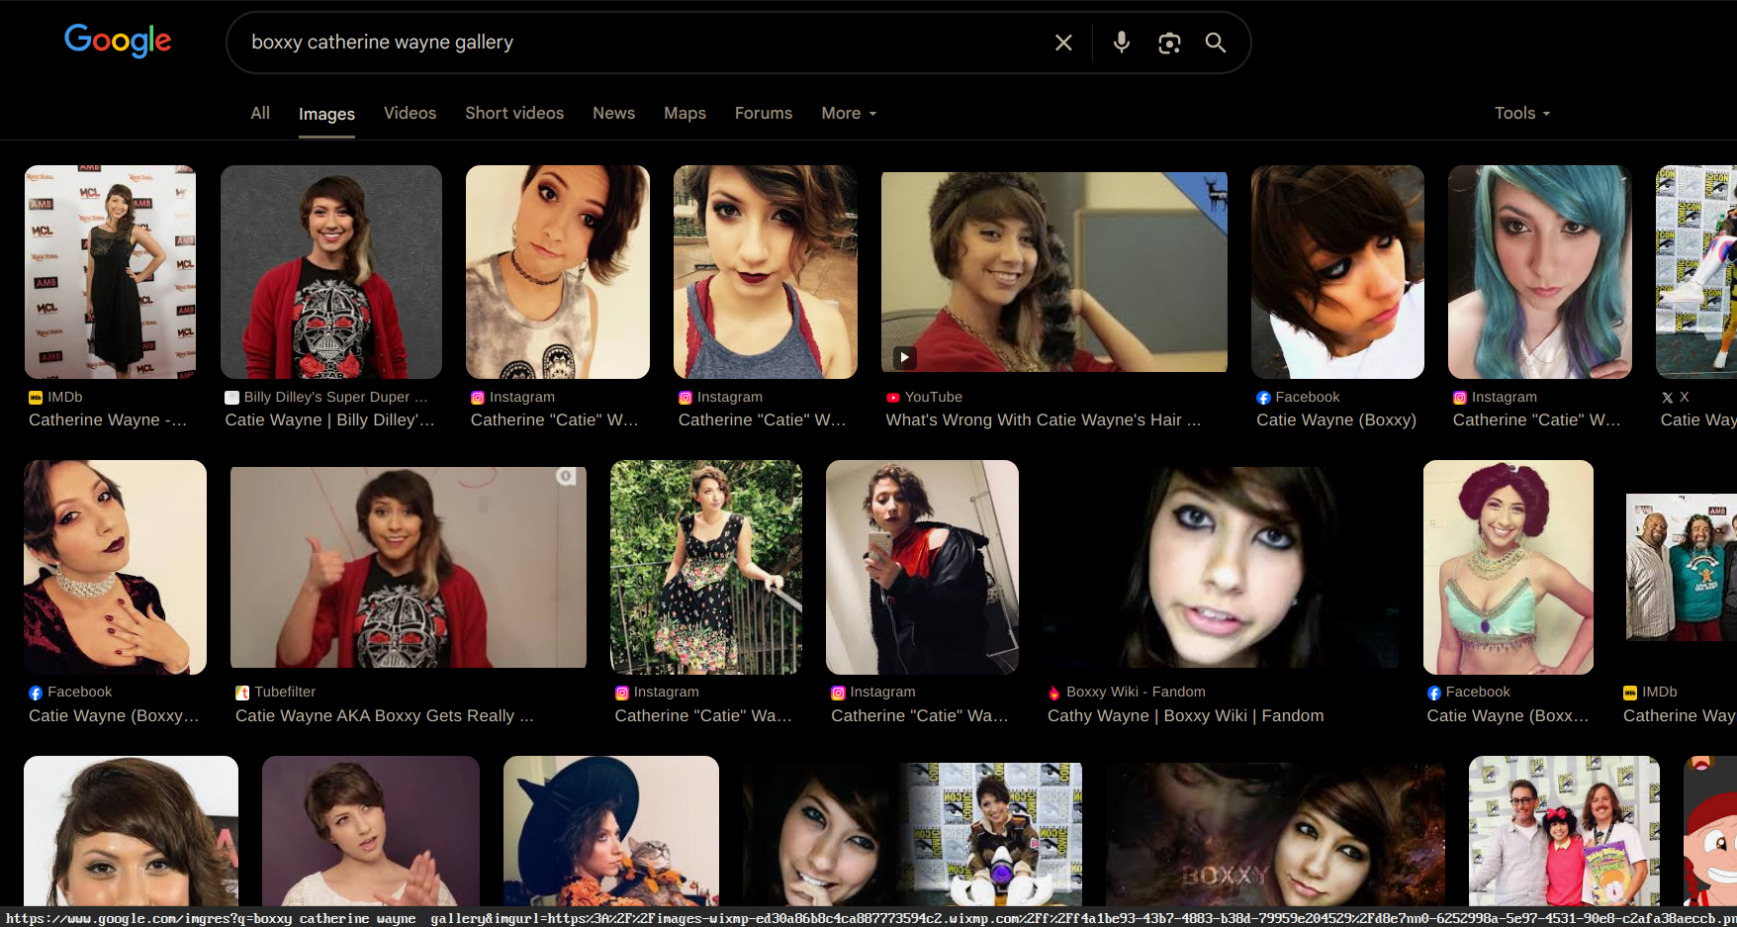Open the Short videos tab
The width and height of the screenshot is (1737, 927).
point(514,113)
